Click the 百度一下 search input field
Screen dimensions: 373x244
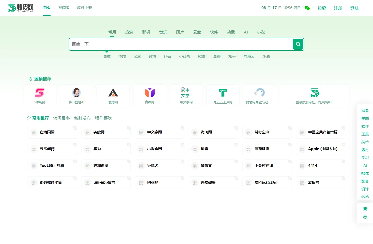click(x=181, y=44)
